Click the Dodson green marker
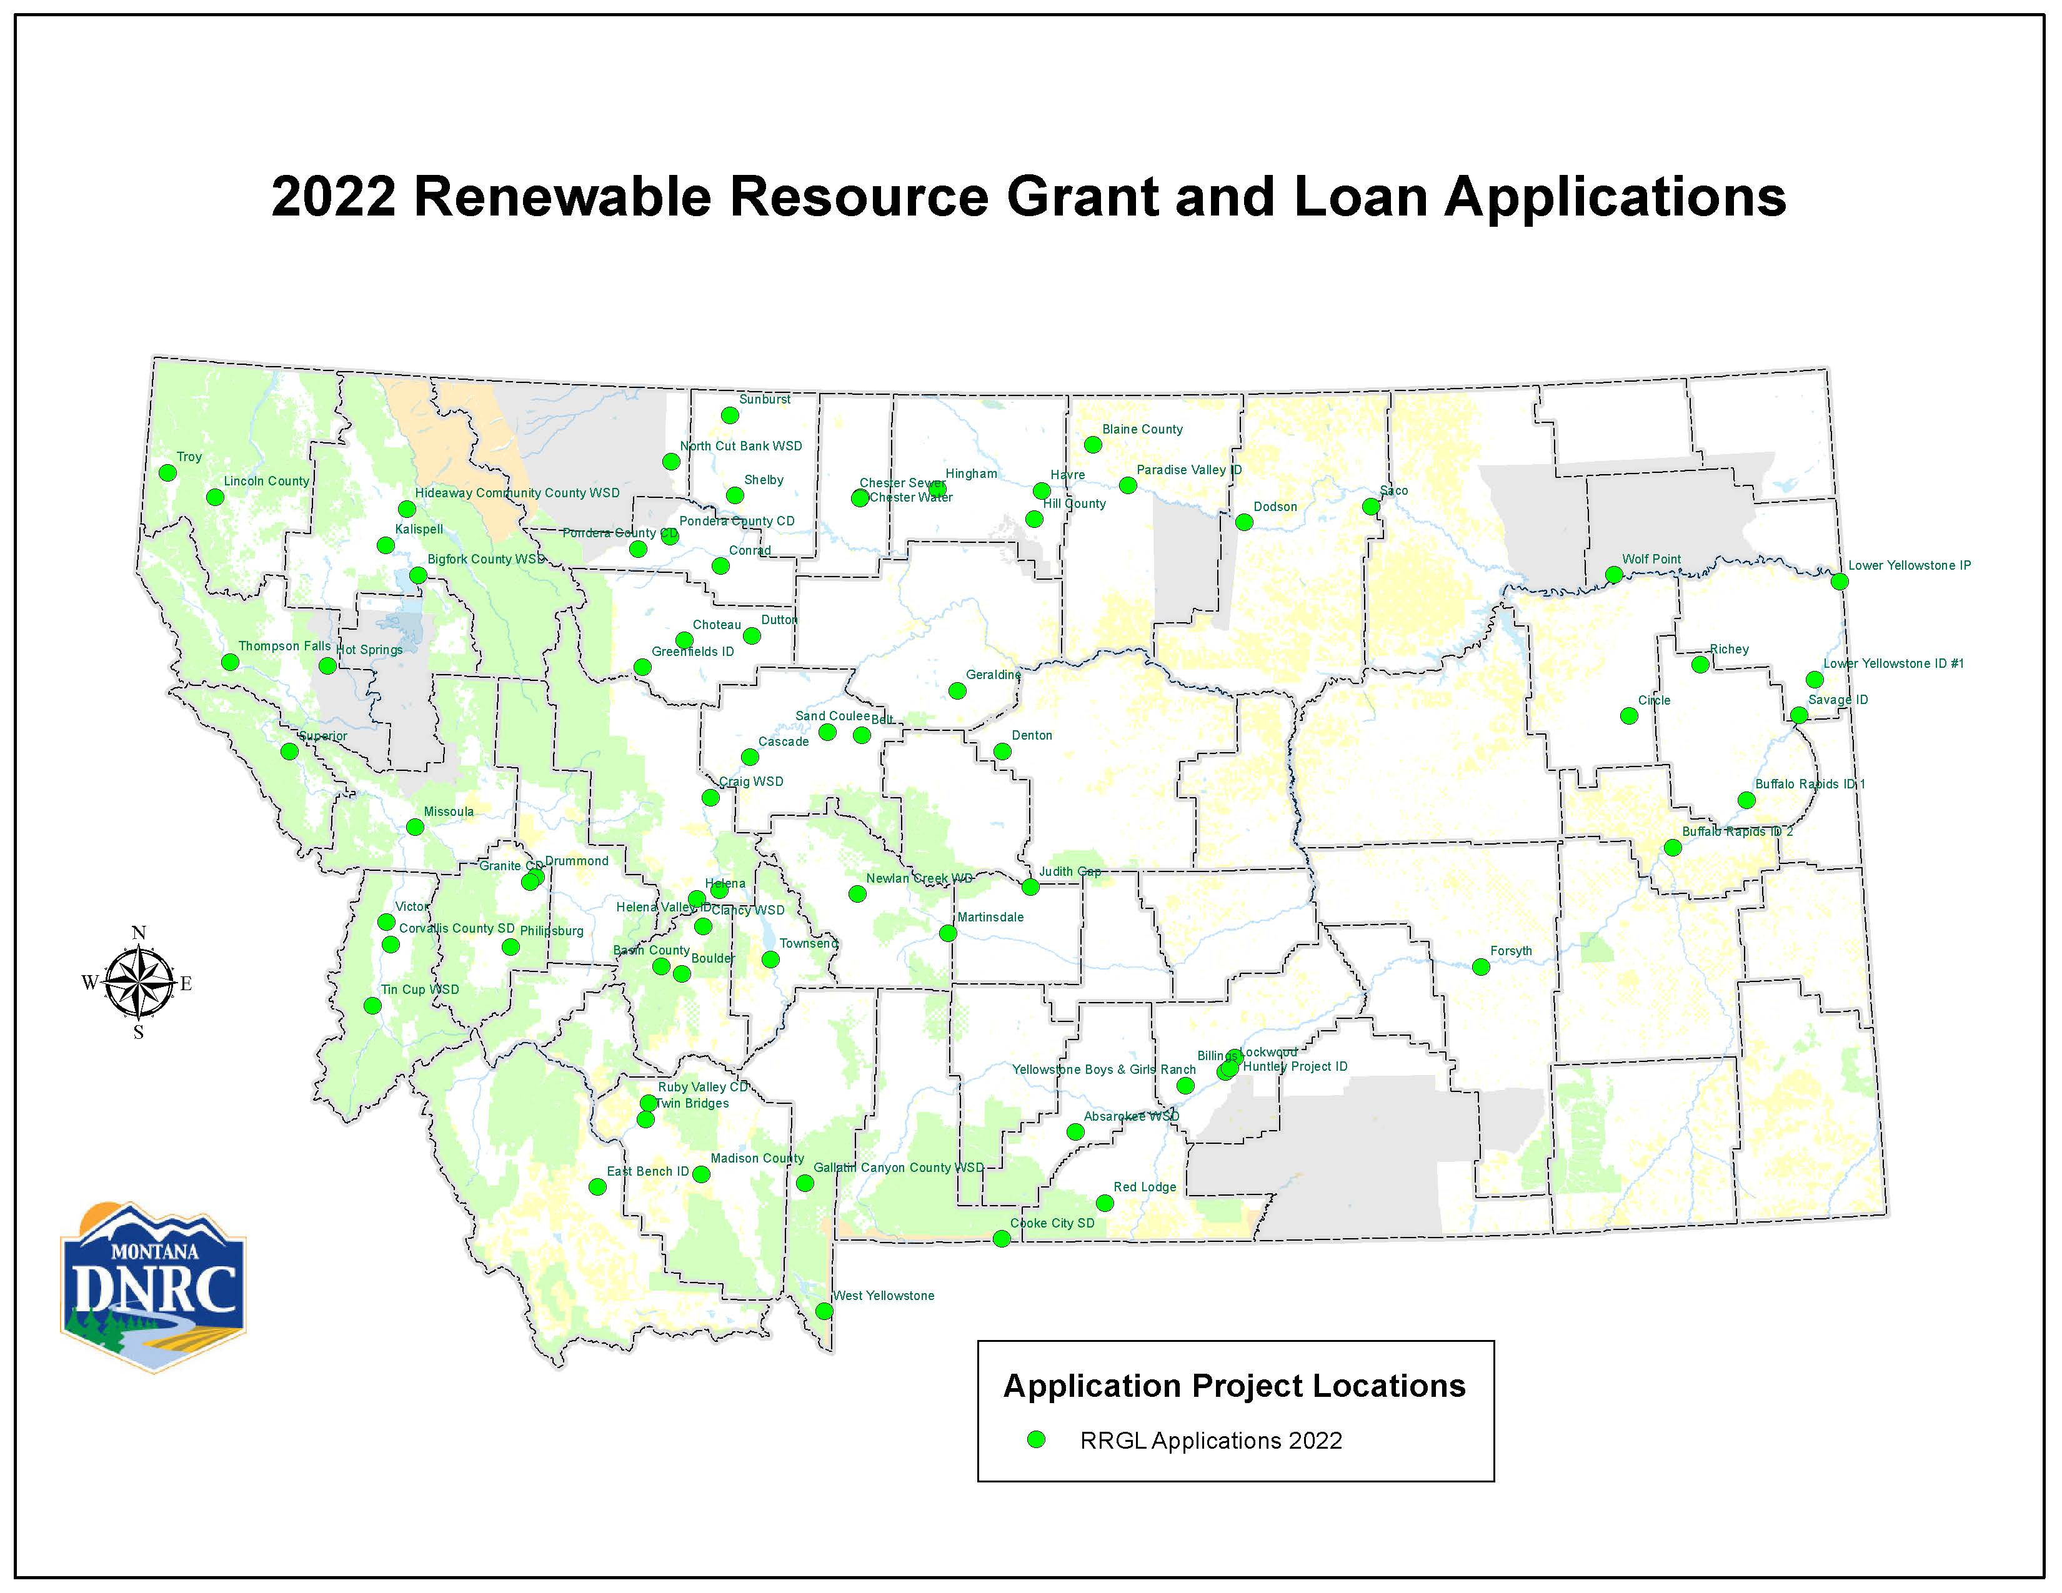The width and height of the screenshot is (2062, 1593). click(1243, 522)
